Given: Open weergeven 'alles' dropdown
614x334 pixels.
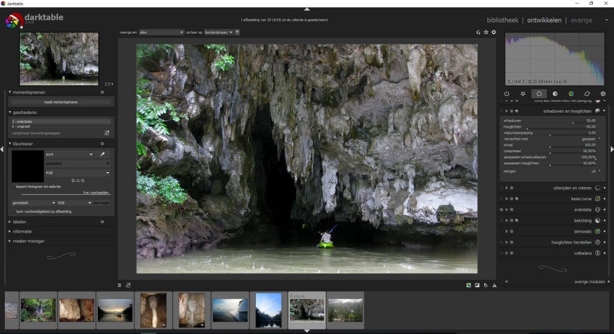Looking at the screenshot, I should 161,32.
